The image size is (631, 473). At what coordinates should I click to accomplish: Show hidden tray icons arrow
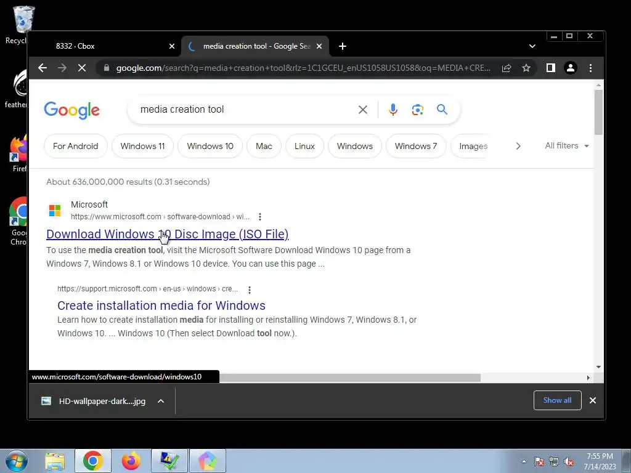coord(524,461)
